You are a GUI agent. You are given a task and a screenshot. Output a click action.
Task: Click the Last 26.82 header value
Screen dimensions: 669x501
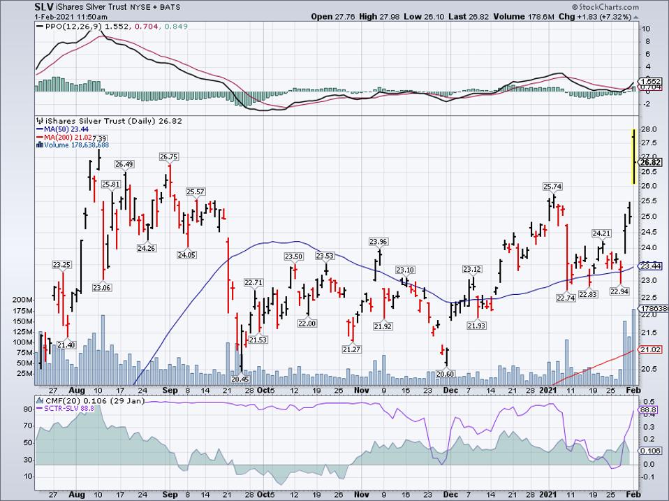[x=469, y=17]
